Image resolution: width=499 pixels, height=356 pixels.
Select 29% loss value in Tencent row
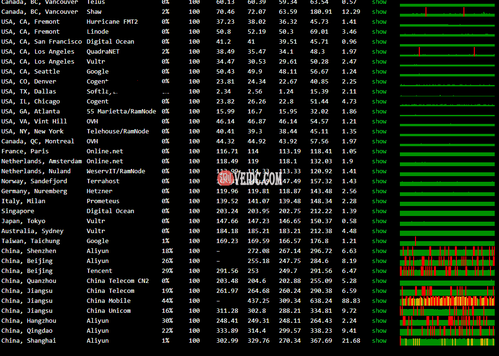[167, 271]
